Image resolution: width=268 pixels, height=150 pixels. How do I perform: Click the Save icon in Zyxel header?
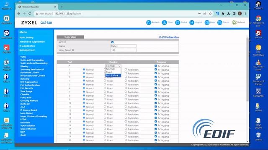164,22
